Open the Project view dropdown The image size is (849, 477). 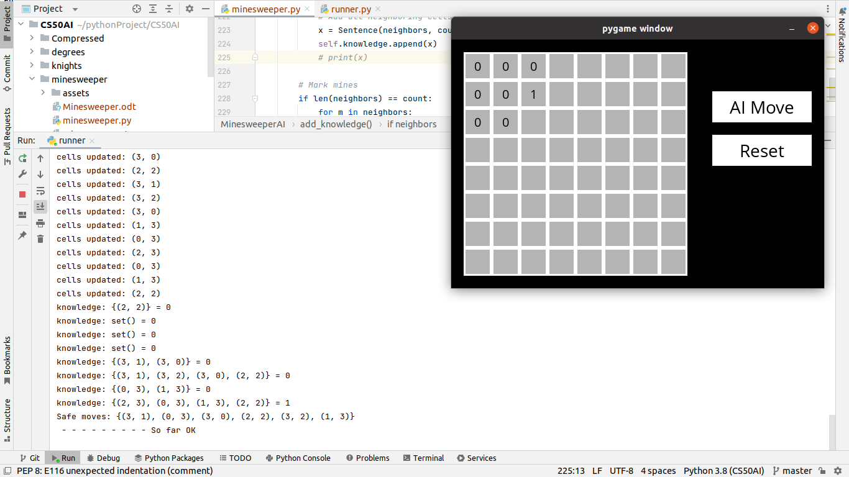[x=50, y=9]
